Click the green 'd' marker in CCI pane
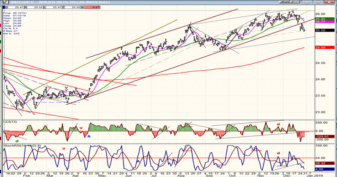 (x=17, y=141)
